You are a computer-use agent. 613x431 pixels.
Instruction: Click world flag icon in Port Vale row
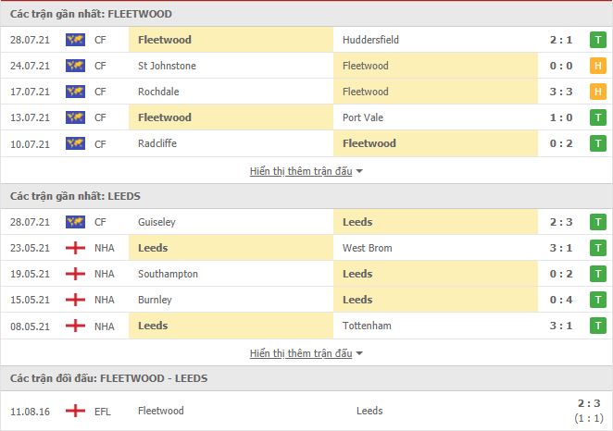pos(75,117)
